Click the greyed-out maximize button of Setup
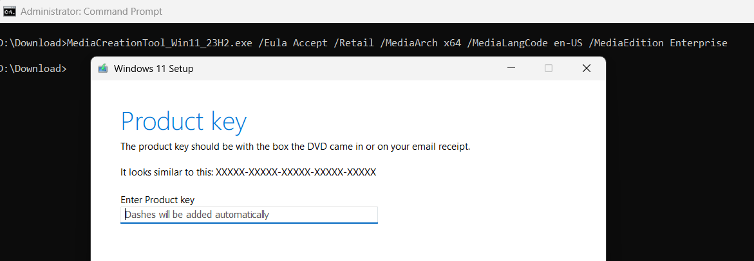This screenshot has height=261, width=754. tap(548, 69)
